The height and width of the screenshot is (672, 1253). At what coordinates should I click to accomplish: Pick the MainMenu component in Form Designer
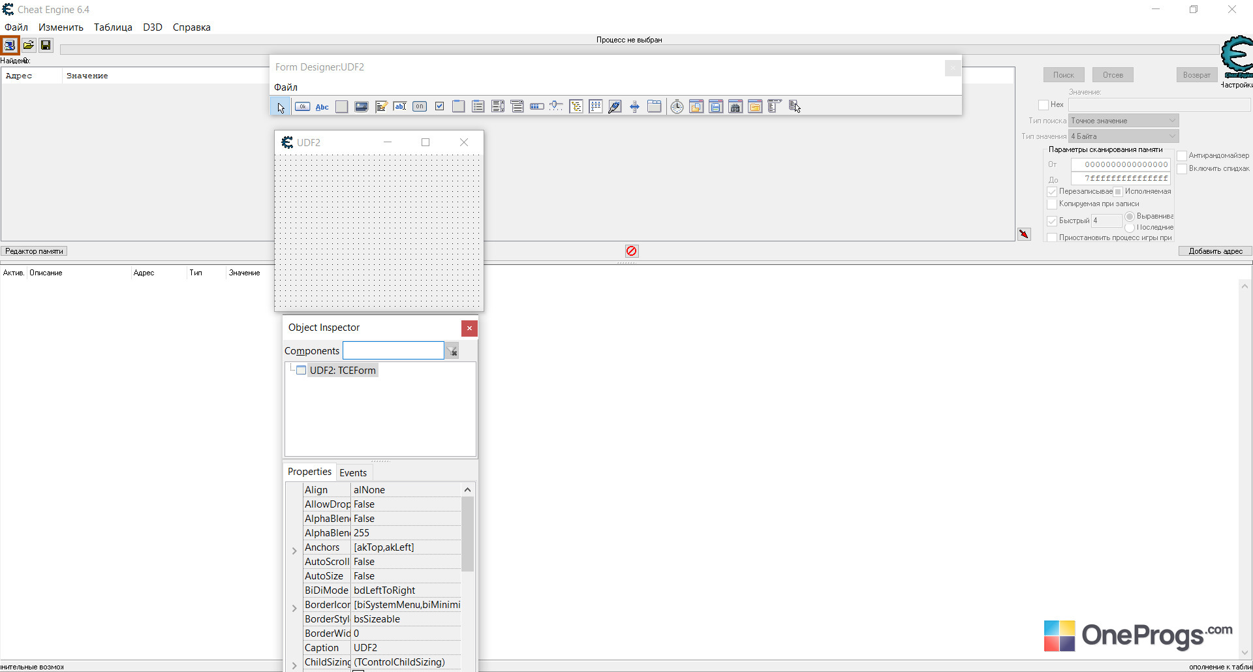[x=775, y=107]
